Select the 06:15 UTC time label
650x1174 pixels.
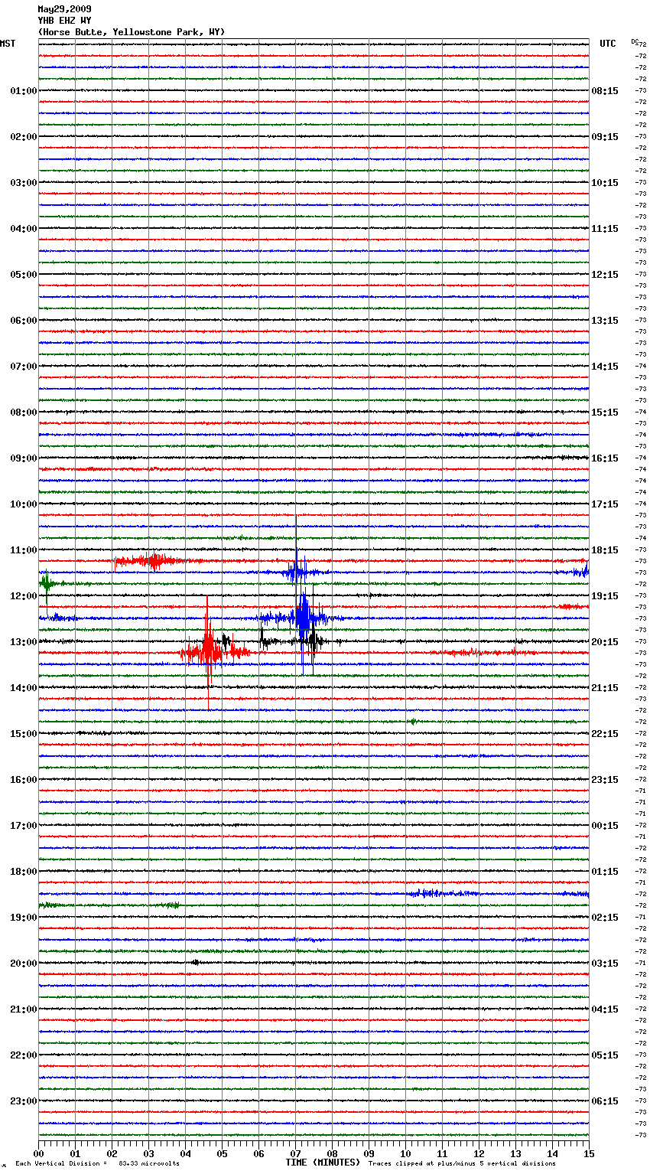[605, 1101]
